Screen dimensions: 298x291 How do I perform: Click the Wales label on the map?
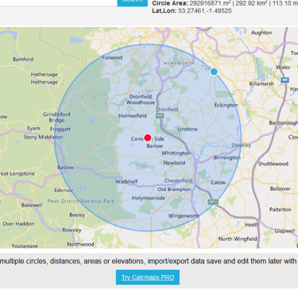pos(283,67)
